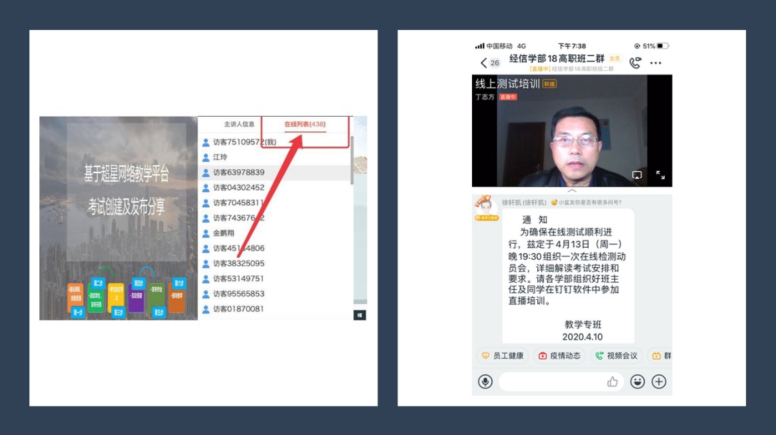Image resolution: width=776 pixels, height=435 pixels.
Task: Tap the back arrow in chat header
Action: coord(484,63)
